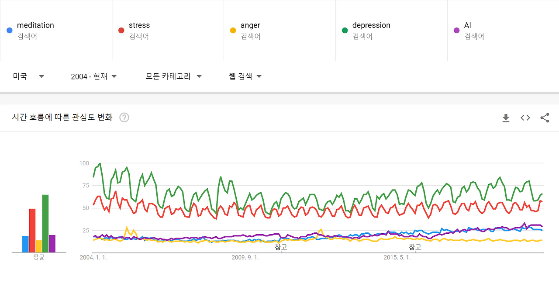Select the AI search term card
The width and height of the screenshot is (559, 294).
pos(503,30)
